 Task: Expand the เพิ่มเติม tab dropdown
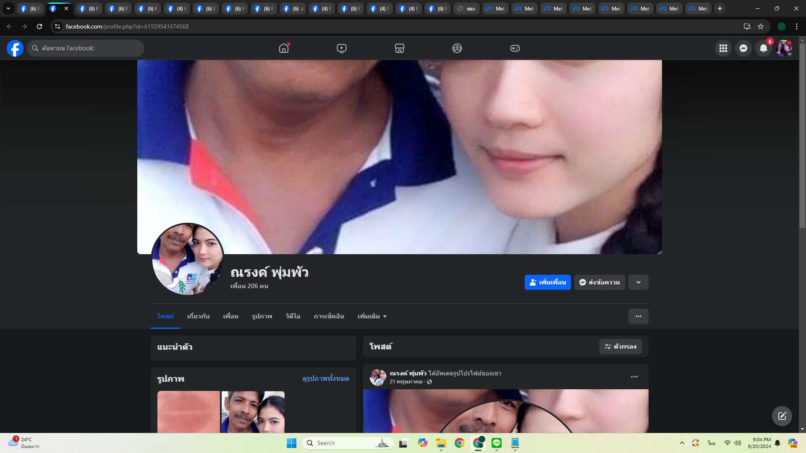[372, 316]
